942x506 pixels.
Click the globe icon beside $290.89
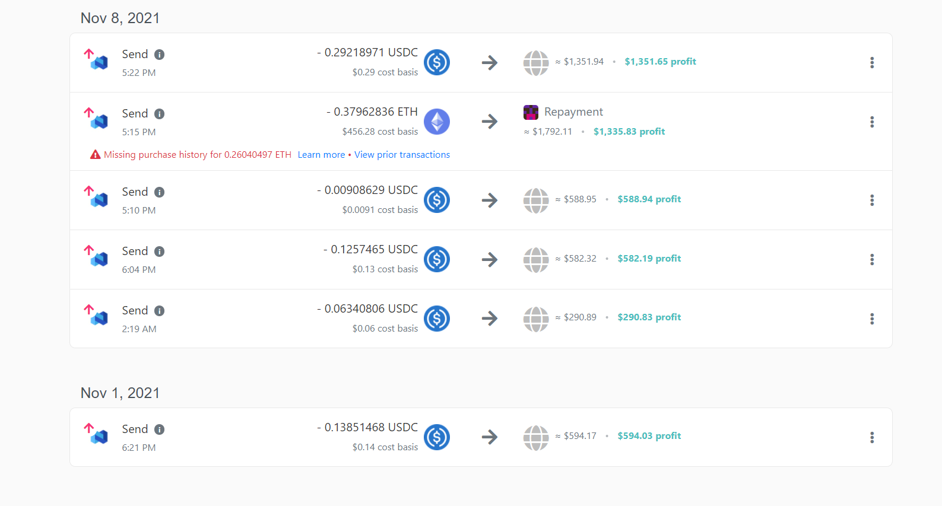point(535,319)
